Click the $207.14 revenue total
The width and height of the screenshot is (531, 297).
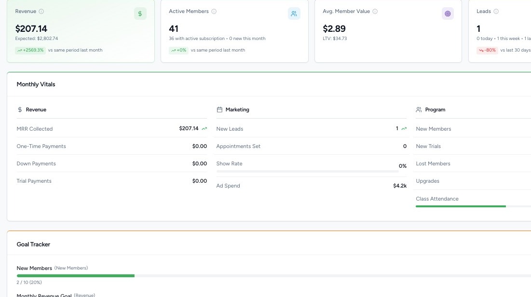point(31,29)
